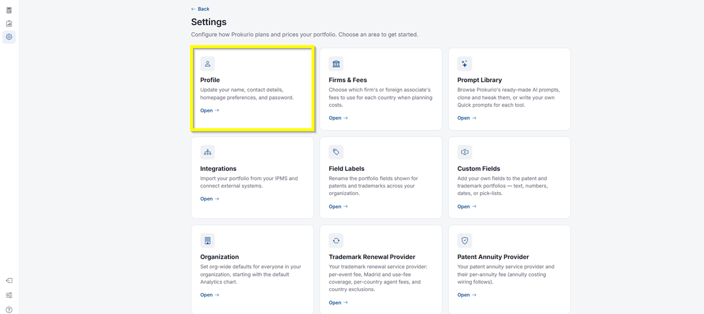This screenshot has height=314, width=704.
Task: Click the Settings page heading
Action: pyautogui.click(x=209, y=22)
